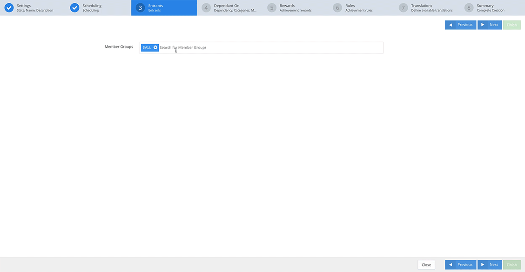
Task: Select the $ALL tag chip text
Action: [x=147, y=47]
